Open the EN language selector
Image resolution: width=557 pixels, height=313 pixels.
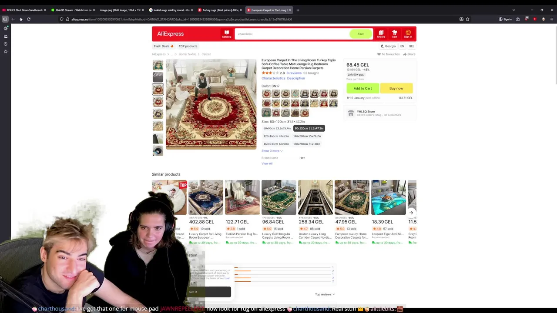click(x=402, y=46)
